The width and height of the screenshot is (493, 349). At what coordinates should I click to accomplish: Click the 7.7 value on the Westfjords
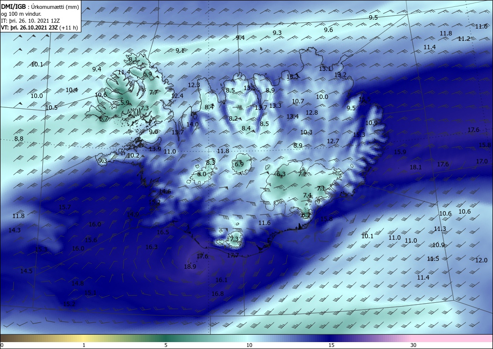(x=153, y=92)
